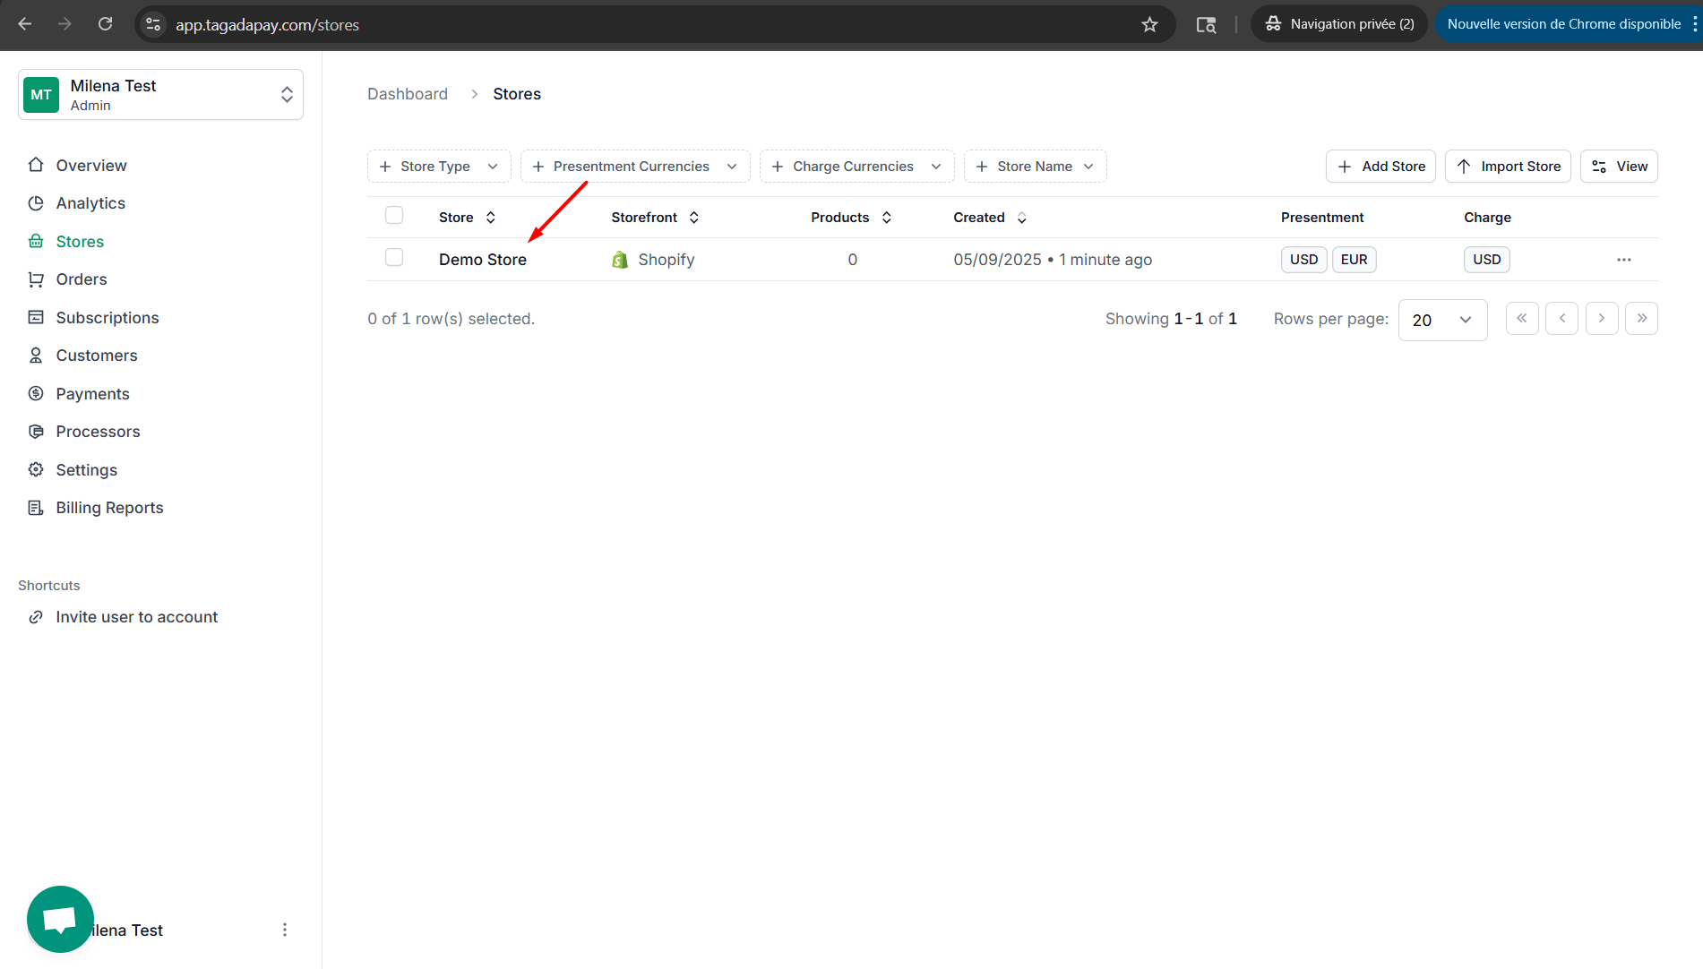Open the Presentment Currencies filter

click(635, 167)
